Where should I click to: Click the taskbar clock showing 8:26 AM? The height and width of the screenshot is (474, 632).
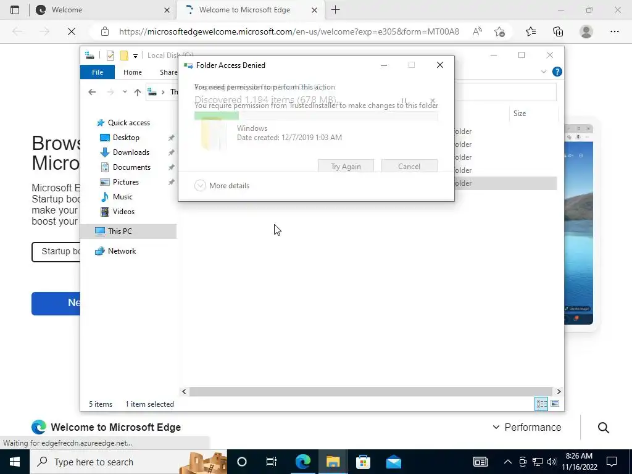tap(579, 462)
